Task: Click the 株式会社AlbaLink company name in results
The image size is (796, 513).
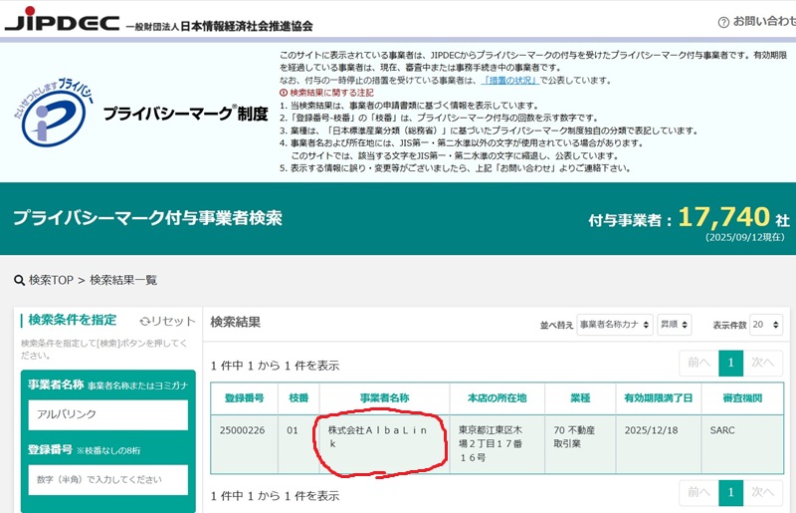Action: pyautogui.click(x=377, y=437)
